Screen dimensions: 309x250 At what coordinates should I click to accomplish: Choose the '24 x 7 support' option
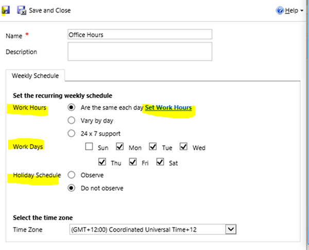pyautogui.click(x=72, y=133)
